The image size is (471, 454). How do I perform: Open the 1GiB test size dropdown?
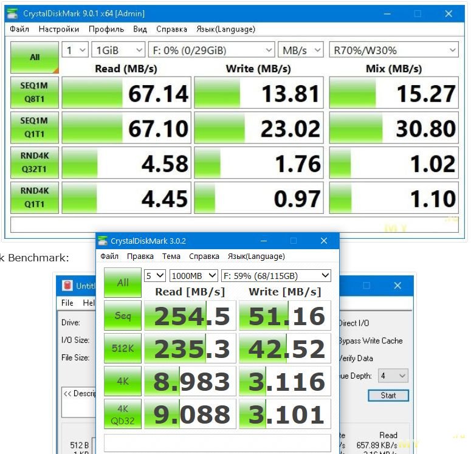pyautogui.click(x=118, y=50)
